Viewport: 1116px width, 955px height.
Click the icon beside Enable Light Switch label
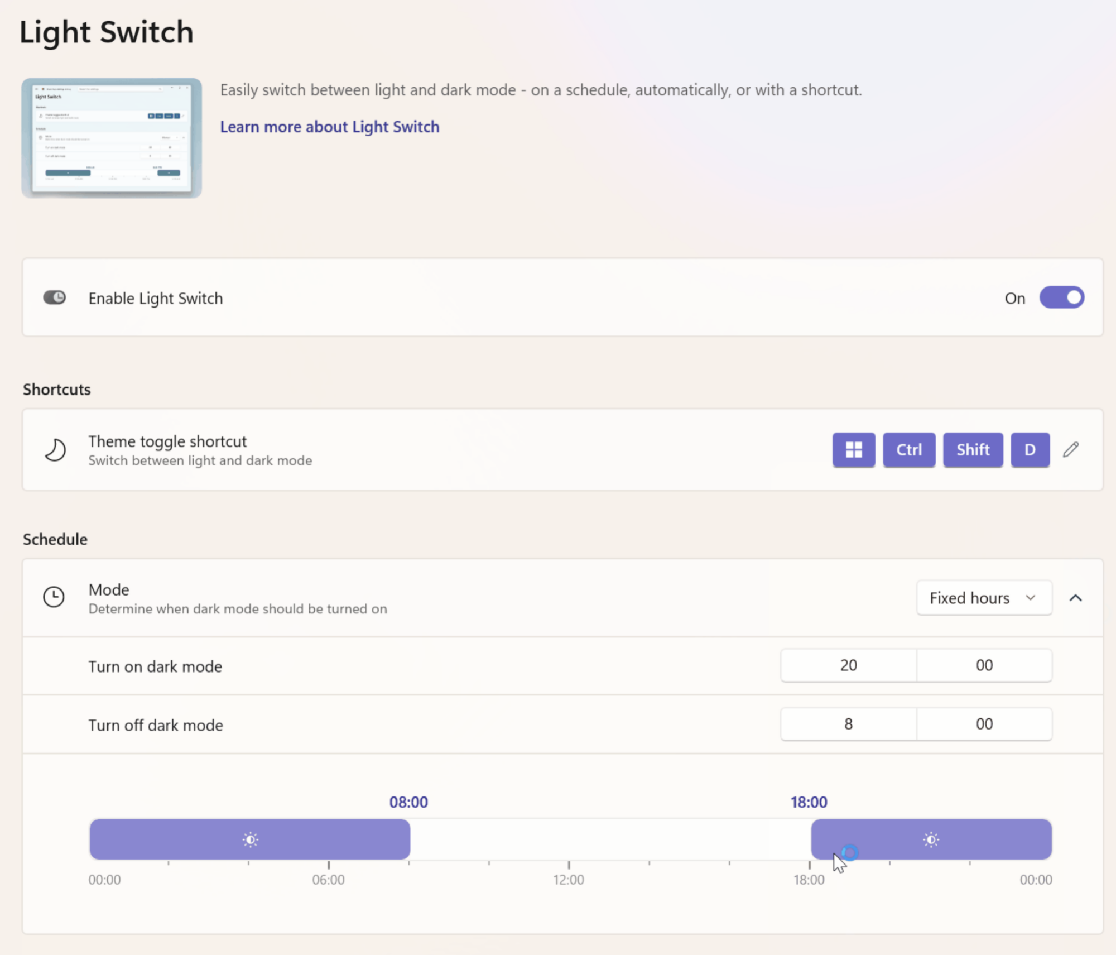(54, 297)
